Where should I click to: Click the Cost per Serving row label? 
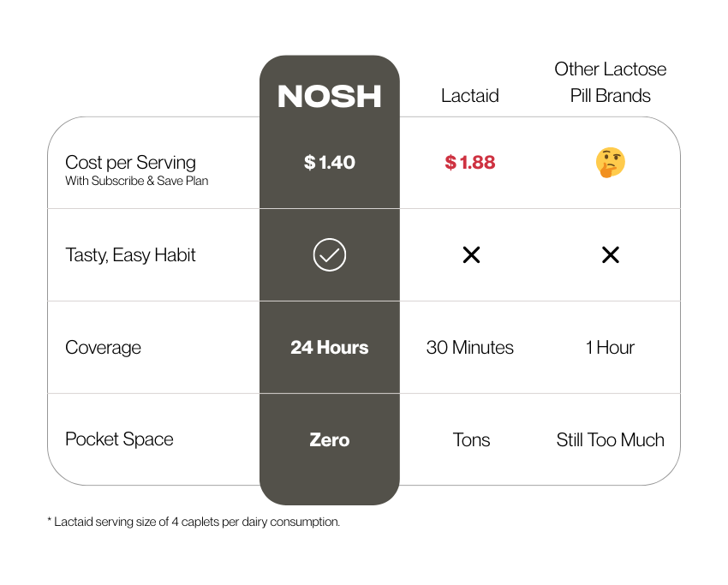pos(130,163)
